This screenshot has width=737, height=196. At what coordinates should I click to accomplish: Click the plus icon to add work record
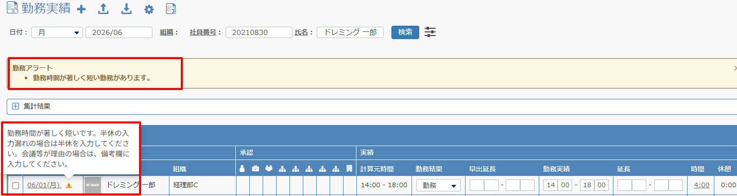(81, 9)
